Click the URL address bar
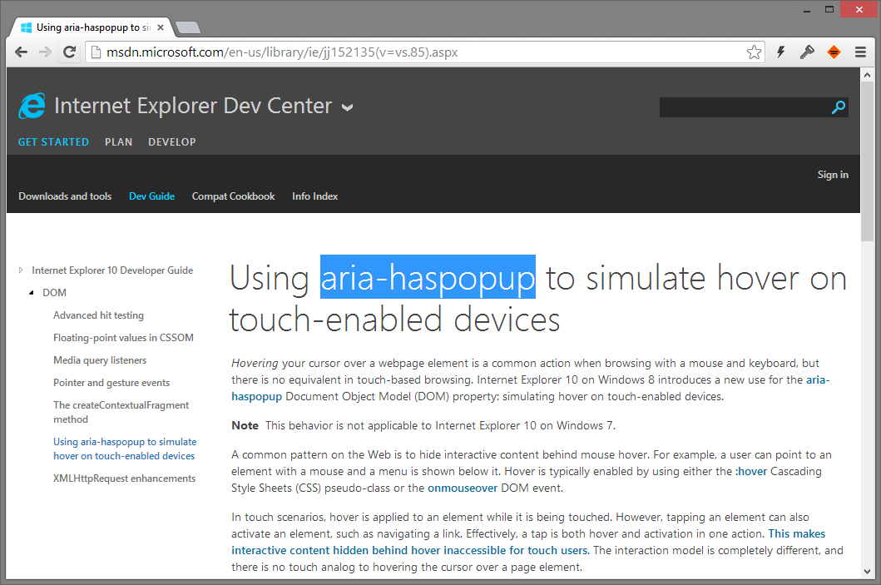881x585 pixels. (416, 52)
